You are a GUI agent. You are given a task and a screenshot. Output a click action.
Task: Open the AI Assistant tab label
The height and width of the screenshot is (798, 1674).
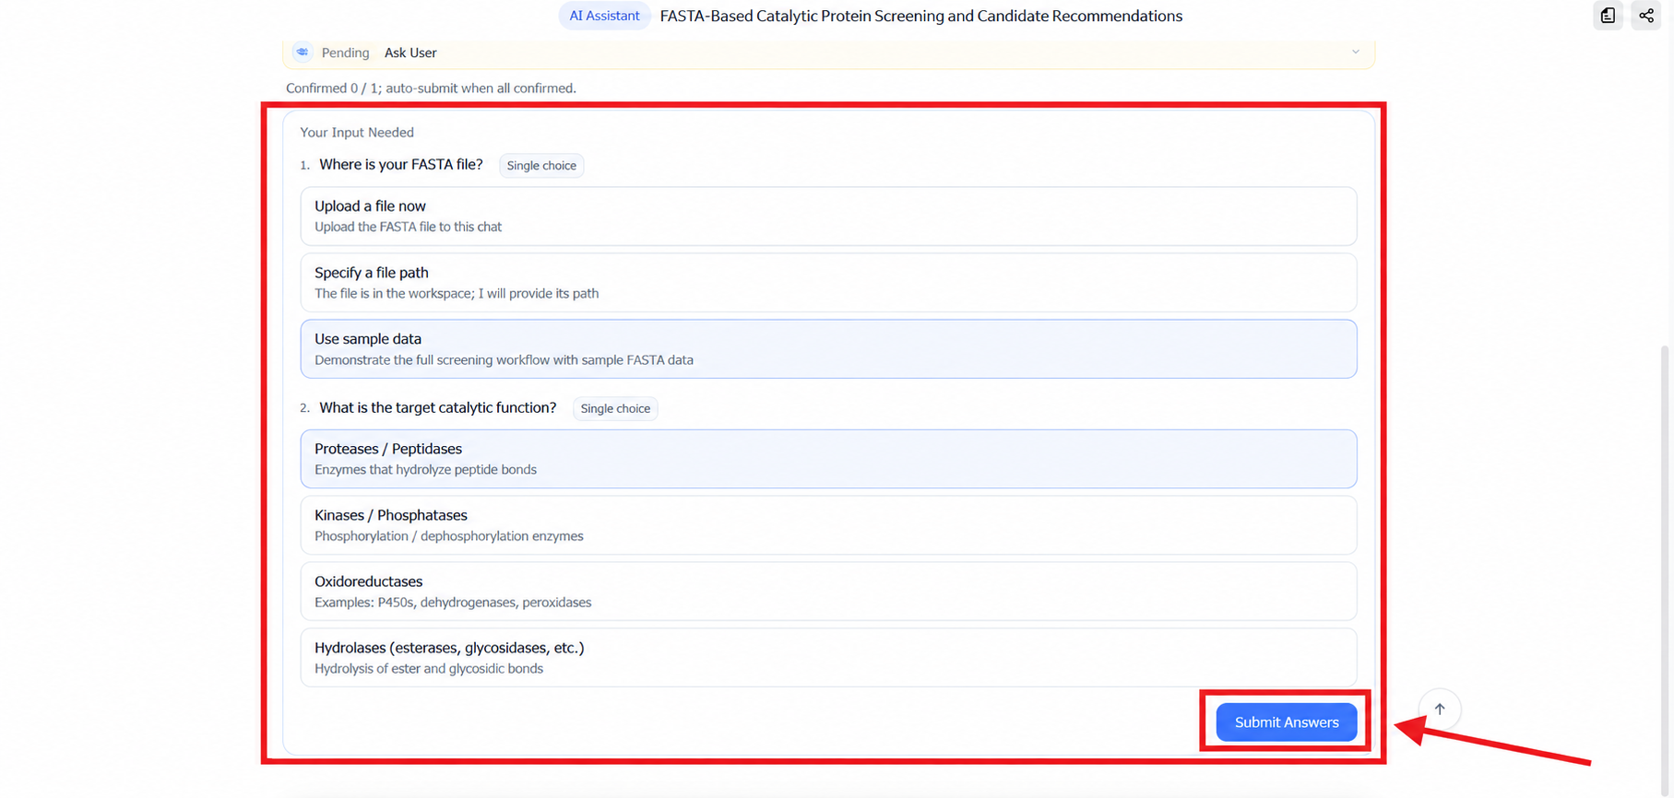pos(604,16)
